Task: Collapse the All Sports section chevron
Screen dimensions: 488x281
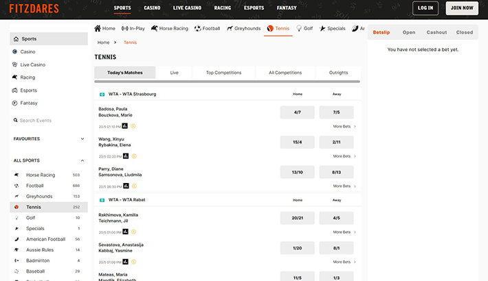Action: tap(82, 160)
